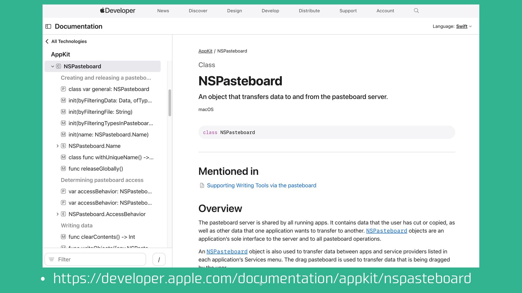Go back to All Technologies
The width and height of the screenshot is (522, 293).
pos(69,41)
